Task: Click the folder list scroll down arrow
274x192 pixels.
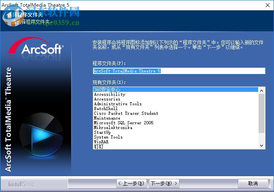Action: (261, 146)
